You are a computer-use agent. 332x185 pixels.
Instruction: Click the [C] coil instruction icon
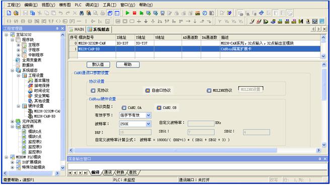44,21
